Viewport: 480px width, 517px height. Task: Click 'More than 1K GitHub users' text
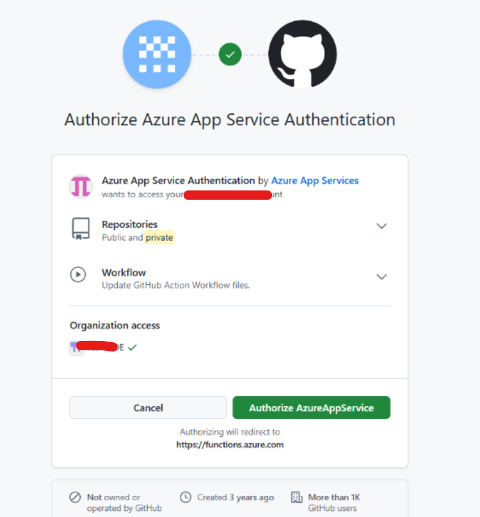pyautogui.click(x=334, y=503)
